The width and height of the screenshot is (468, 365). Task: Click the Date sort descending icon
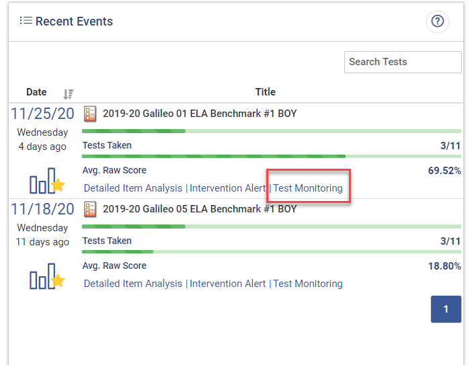click(68, 94)
